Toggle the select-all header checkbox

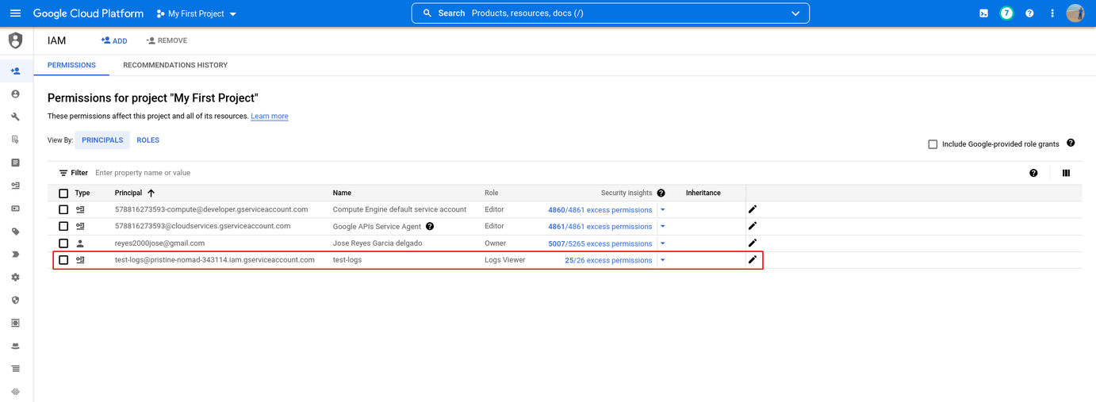click(63, 193)
